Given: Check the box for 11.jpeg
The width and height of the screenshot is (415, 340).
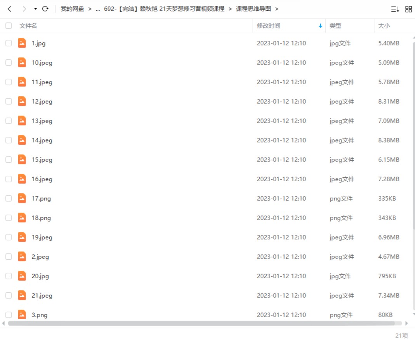Looking at the screenshot, I should (9, 82).
